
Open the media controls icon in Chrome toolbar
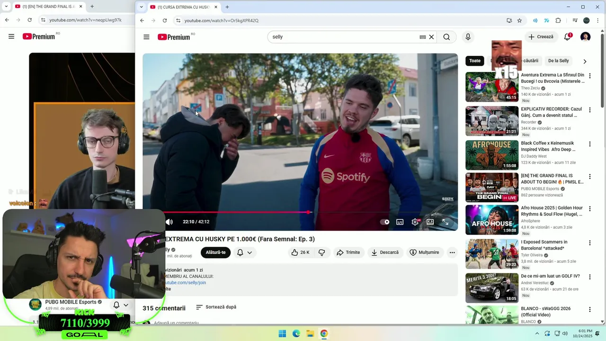[575, 20]
